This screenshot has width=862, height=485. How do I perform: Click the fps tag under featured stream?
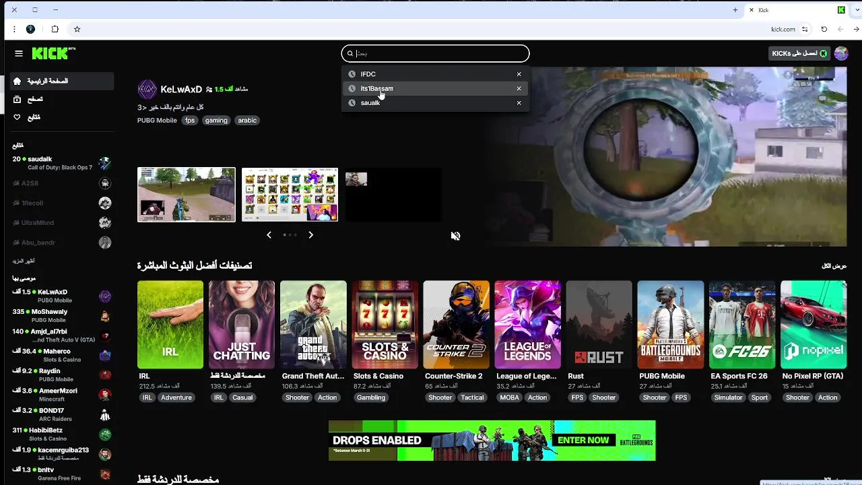[190, 121]
